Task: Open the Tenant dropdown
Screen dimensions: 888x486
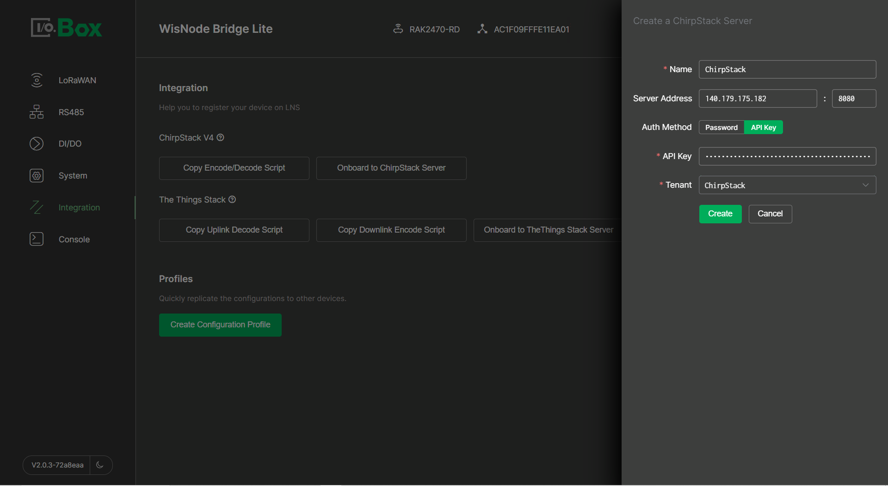Action: 787,185
